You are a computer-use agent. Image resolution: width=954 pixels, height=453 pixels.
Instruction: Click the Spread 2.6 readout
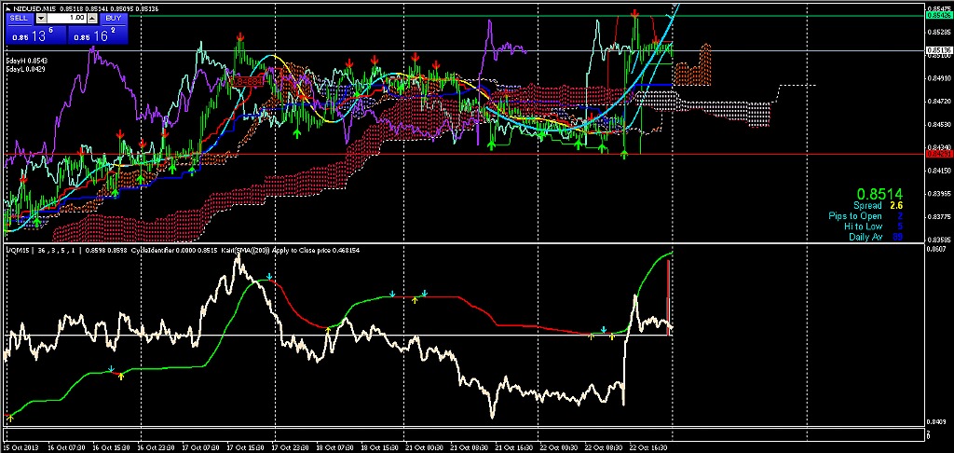click(x=879, y=205)
